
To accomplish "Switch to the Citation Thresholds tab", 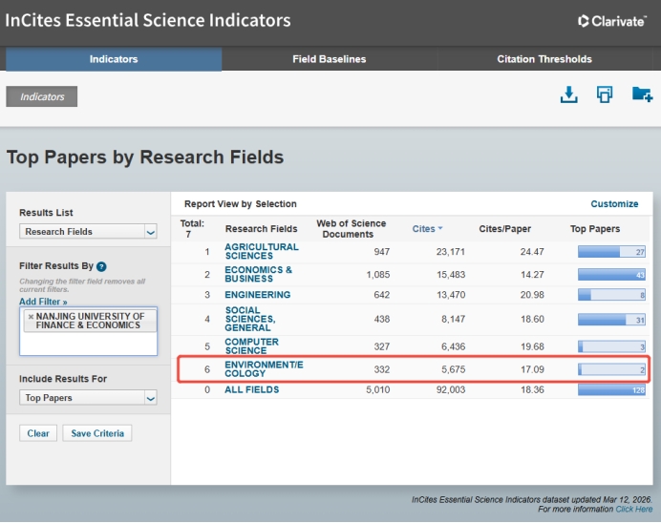I will pos(544,59).
